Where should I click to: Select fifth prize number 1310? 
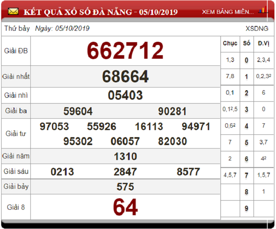coord(125,156)
